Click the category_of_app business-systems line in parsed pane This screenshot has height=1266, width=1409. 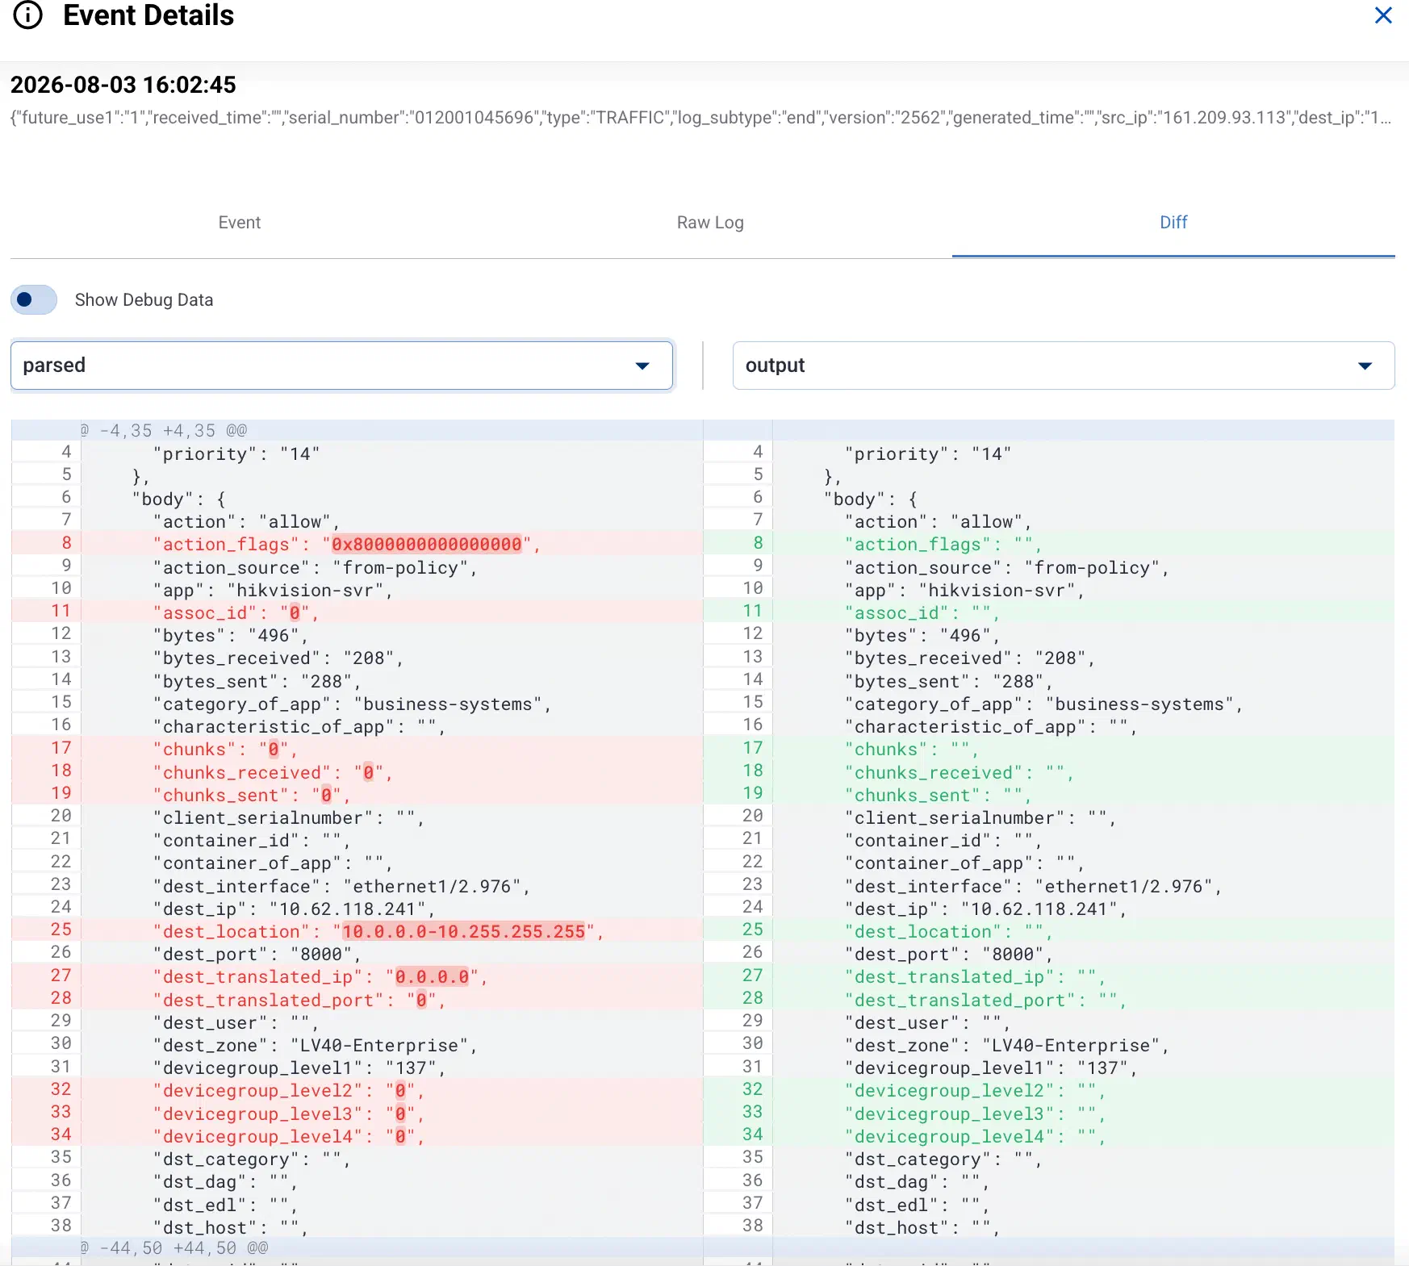357,704
